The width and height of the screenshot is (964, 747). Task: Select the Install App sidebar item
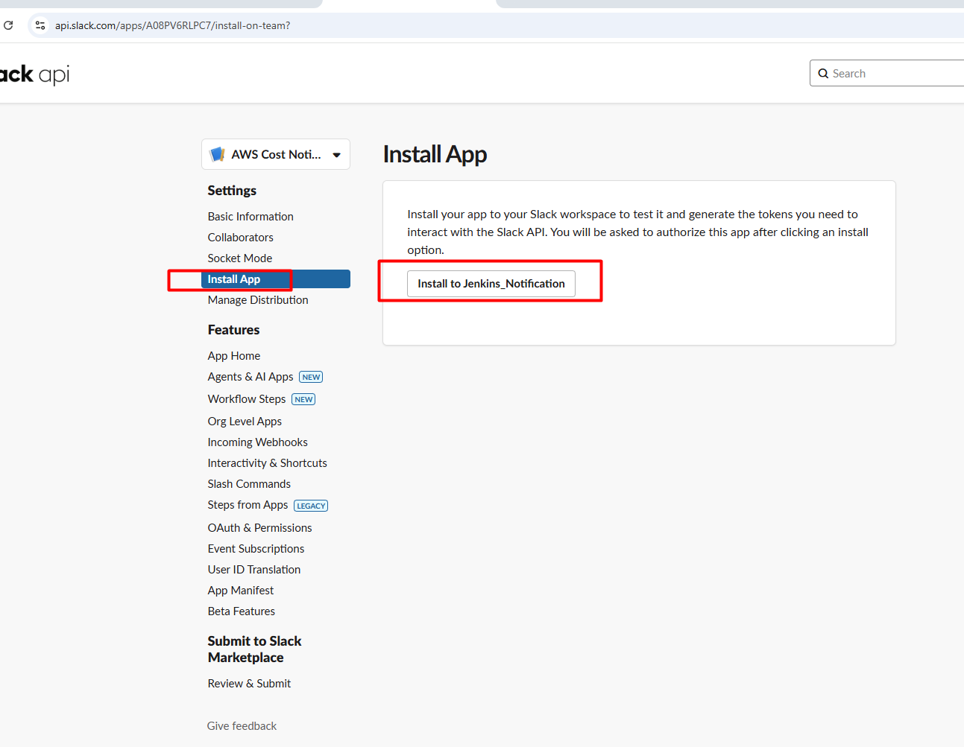pyautogui.click(x=276, y=279)
